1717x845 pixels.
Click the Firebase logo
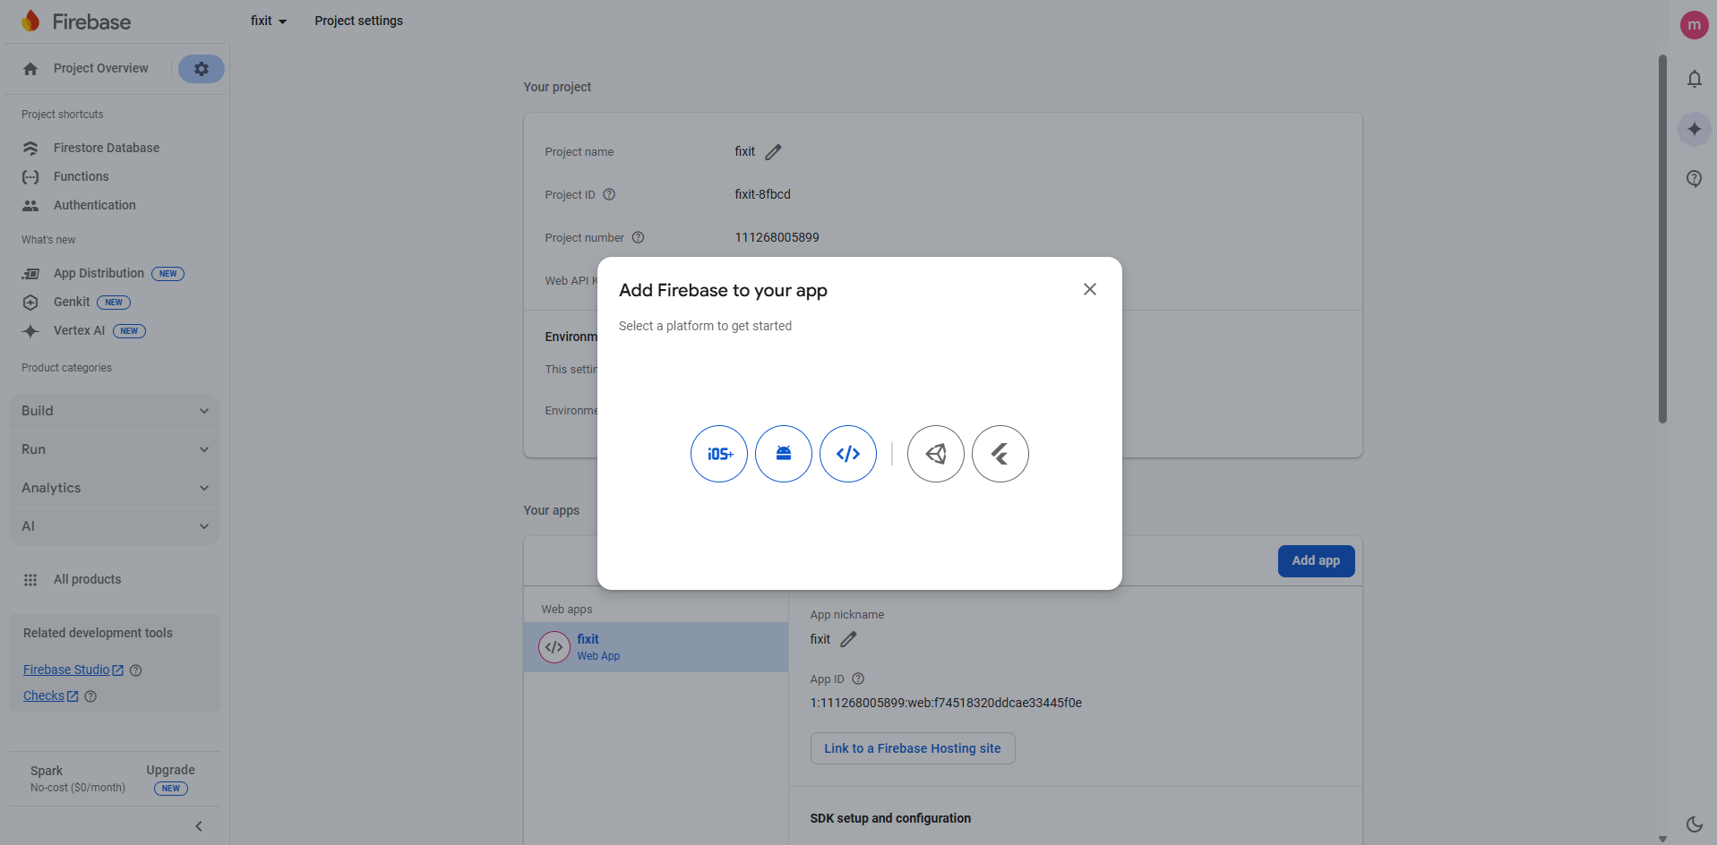click(x=76, y=21)
